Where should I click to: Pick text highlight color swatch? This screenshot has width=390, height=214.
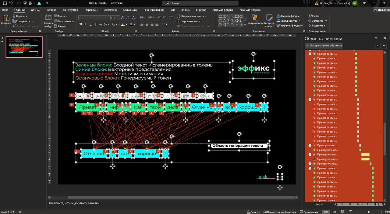122,24
